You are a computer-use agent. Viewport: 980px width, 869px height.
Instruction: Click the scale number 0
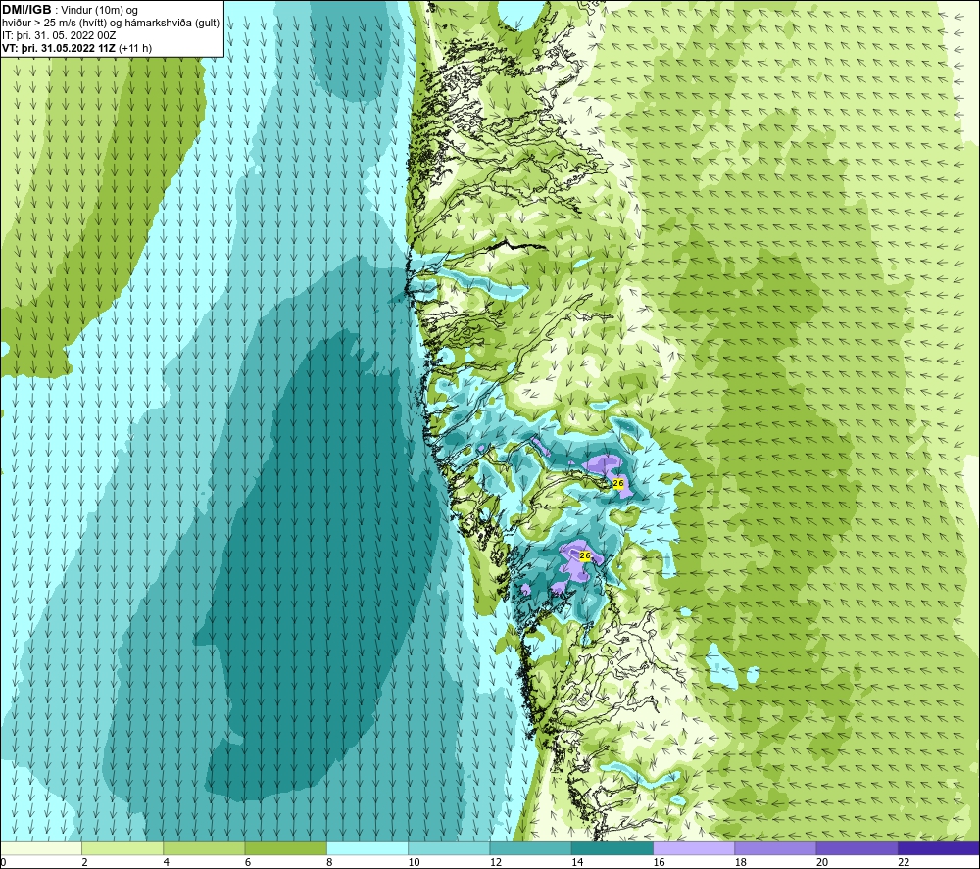tap(3, 862)
